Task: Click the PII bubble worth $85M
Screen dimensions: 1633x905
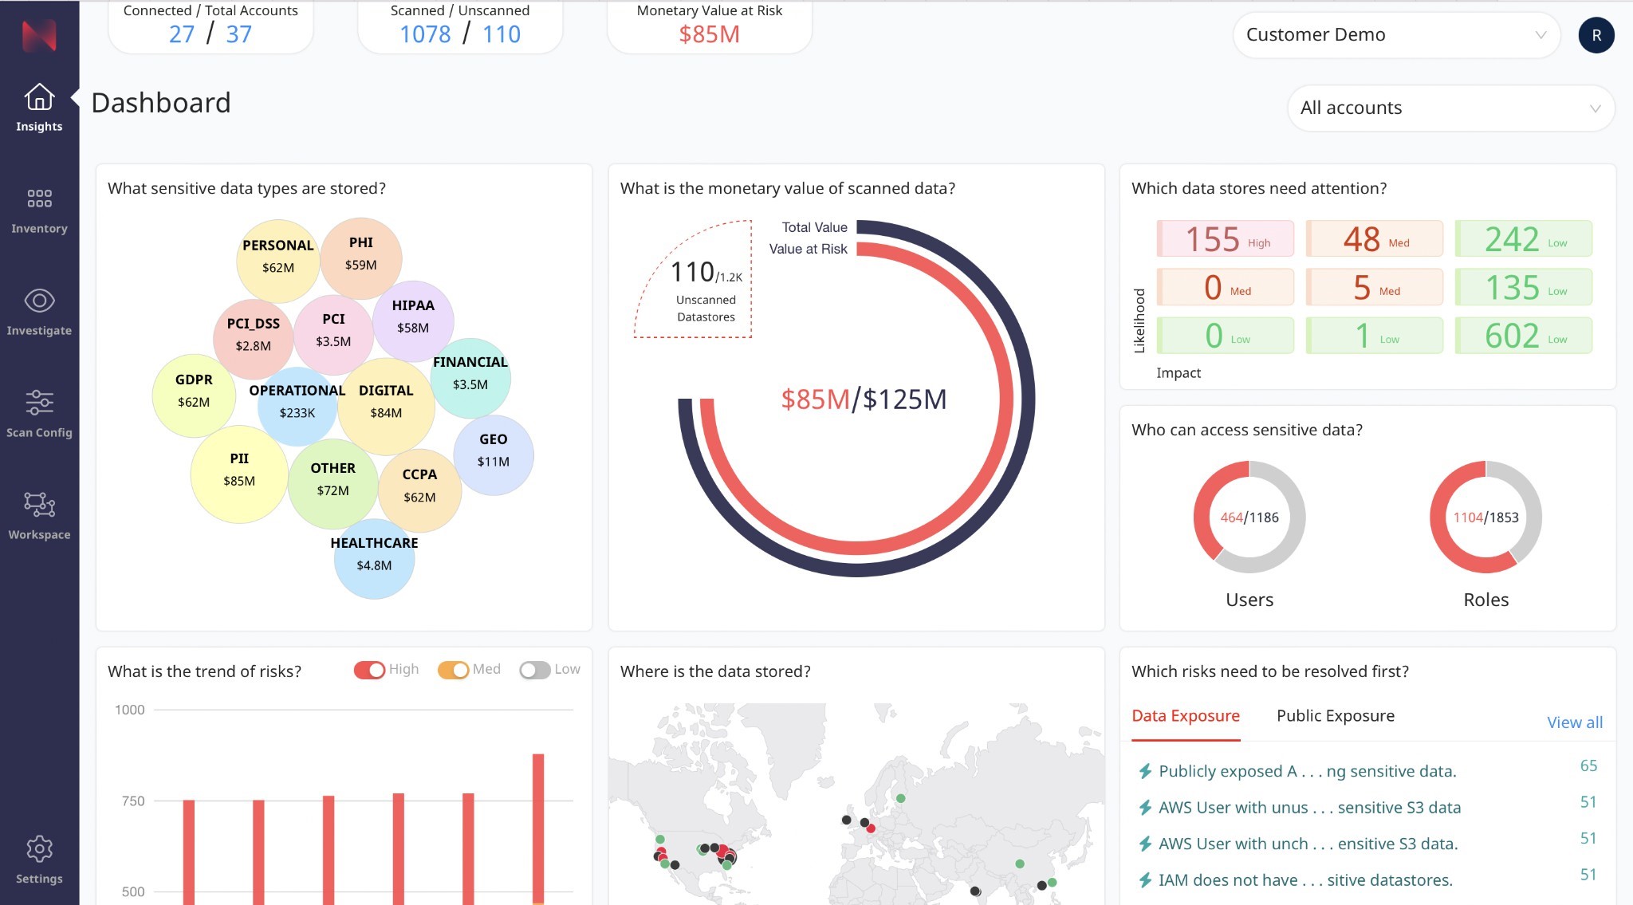Action: click(238, 469)
